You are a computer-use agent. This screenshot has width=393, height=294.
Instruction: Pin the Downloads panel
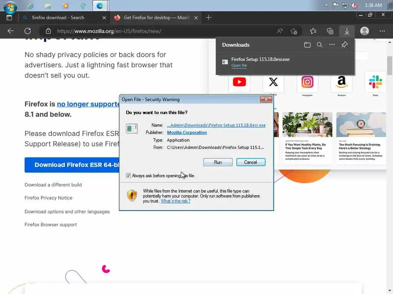tap(344, 45)
